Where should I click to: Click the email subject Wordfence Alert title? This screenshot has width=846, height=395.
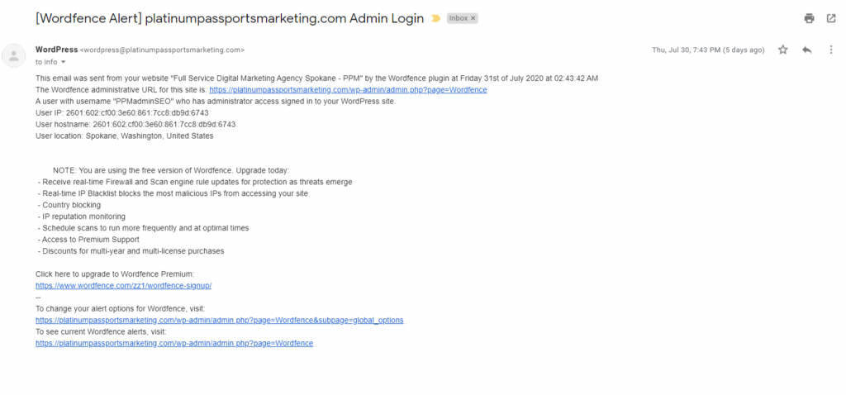(230, 18)
